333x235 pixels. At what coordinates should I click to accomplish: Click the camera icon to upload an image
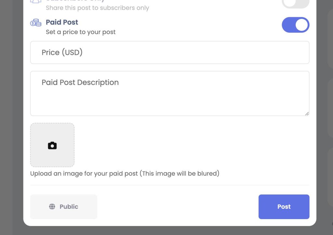pos(52,146)
